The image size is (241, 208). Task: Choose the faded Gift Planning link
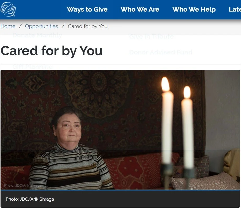point(33,67)
